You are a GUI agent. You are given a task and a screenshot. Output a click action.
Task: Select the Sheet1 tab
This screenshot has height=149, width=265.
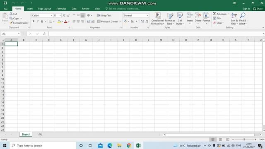point(26,135)
